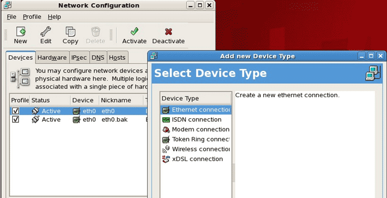Click the Copy toolbar icon
387x198 pixels.
tap(70, 32)
